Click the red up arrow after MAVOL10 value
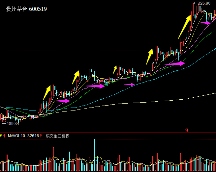Image resolution: width=216 pixels, height=172 pixels. point(41,135)
